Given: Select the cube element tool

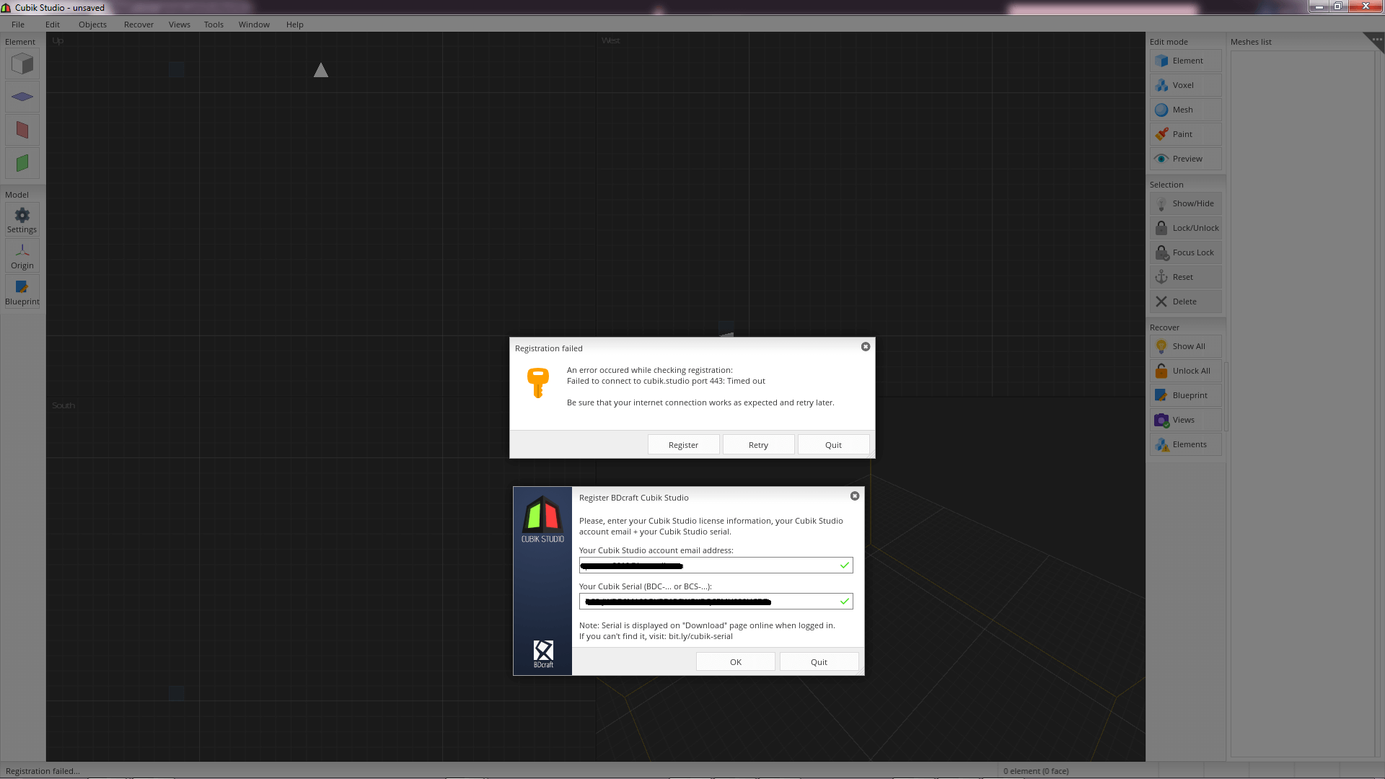Looking at the screenshot, I should point(22,65).
